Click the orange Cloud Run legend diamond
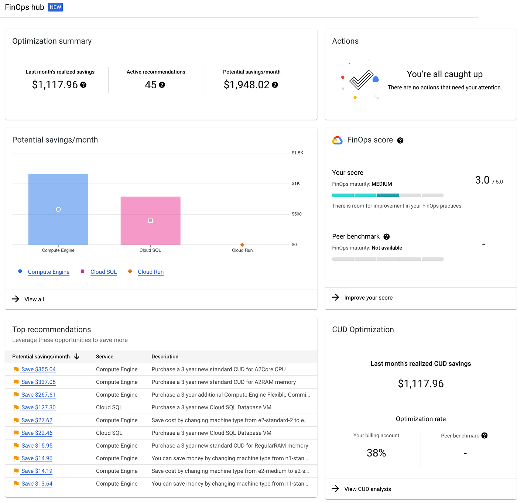517x503 pixels. 130,271
